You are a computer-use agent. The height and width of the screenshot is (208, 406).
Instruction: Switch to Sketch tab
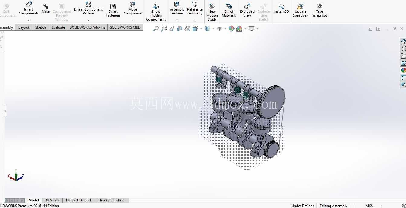tap(41, 27)
